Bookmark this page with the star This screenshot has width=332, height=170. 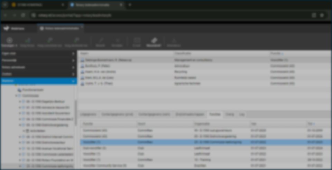click(322, 15)
